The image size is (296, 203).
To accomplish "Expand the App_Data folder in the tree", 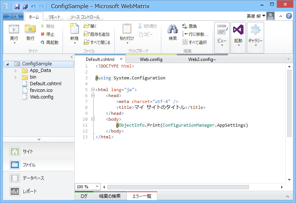I will (x=16, y=71).
